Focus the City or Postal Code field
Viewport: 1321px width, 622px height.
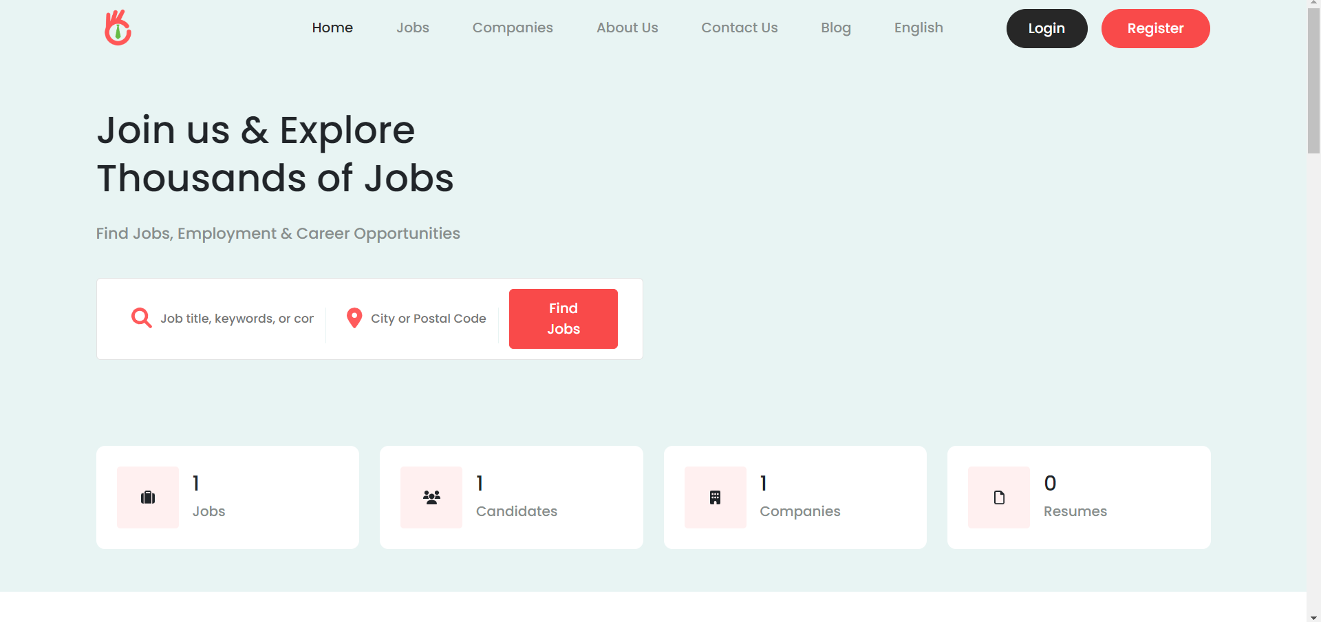[x=428, y=319]
